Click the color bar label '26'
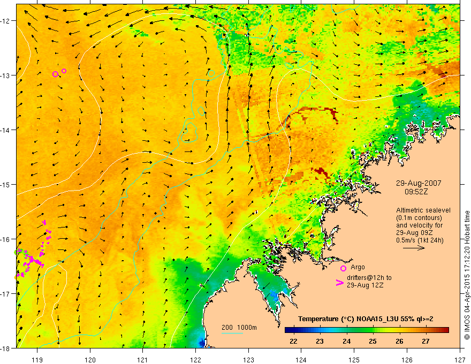 pyautogui.click(x=399, y=341)
